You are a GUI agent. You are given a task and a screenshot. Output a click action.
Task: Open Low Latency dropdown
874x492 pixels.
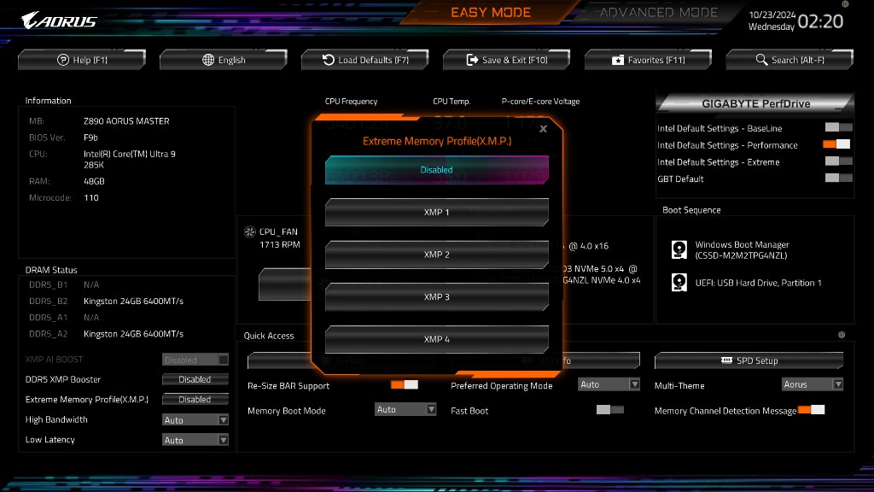coord(195,440)
